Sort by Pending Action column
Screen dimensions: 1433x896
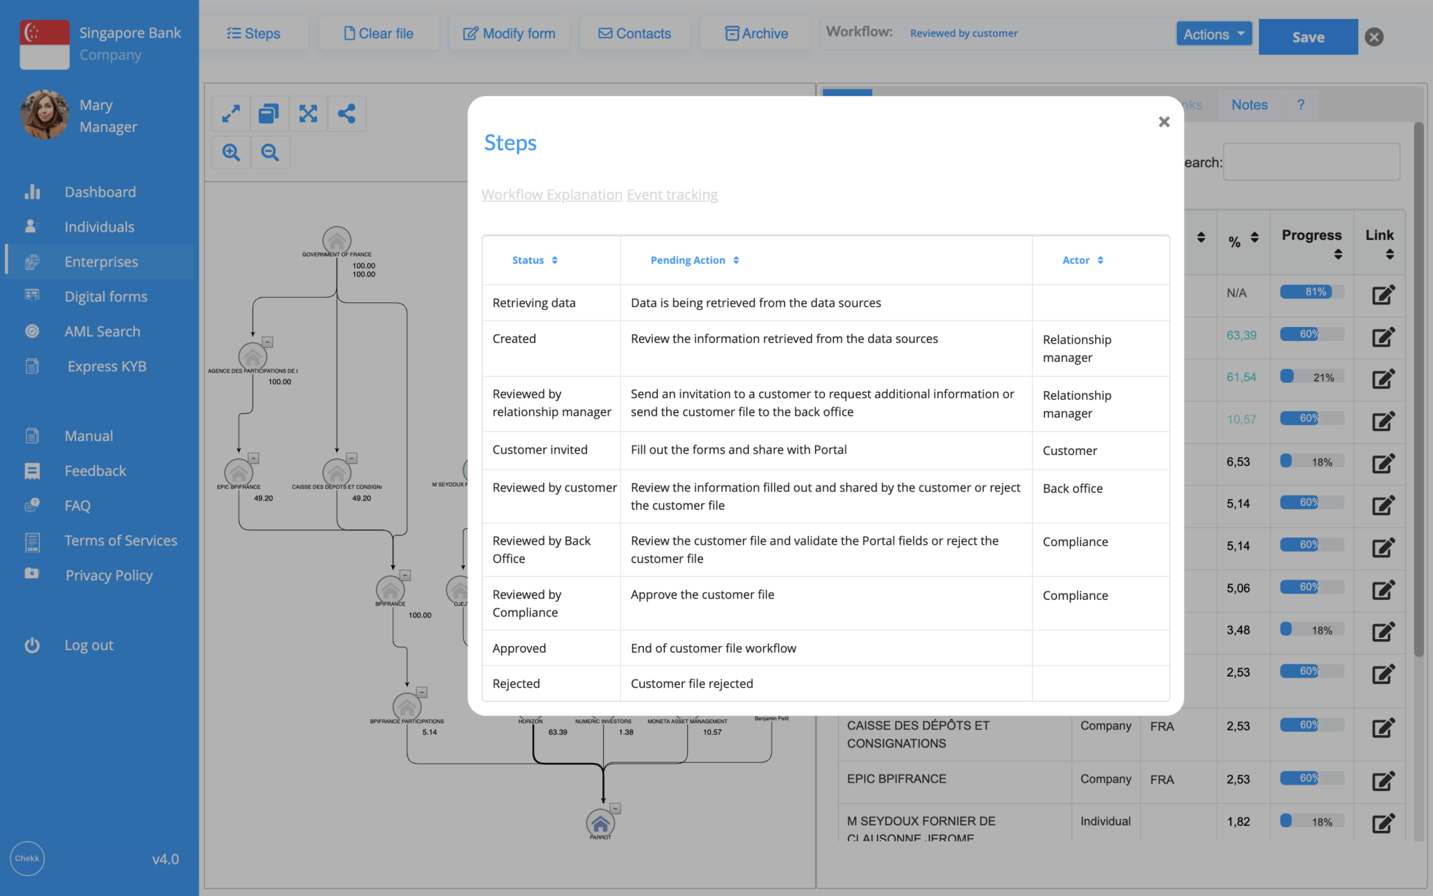click(694, 260)
